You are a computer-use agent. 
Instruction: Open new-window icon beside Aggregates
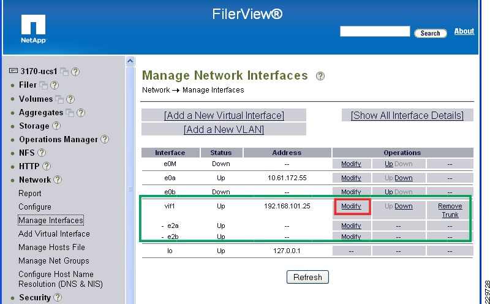pyautogui.click(x=70, y=113)
